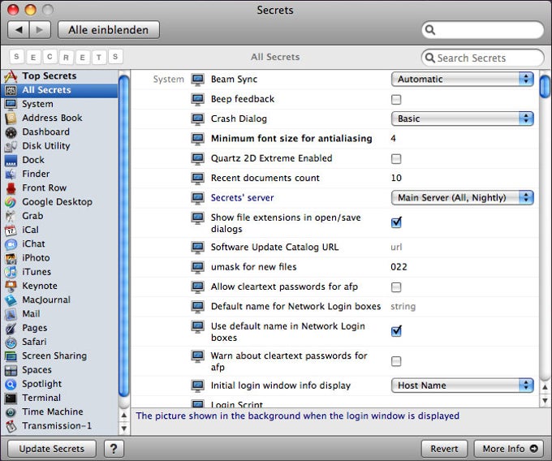Choose the Terminal category label

[41, 398]
